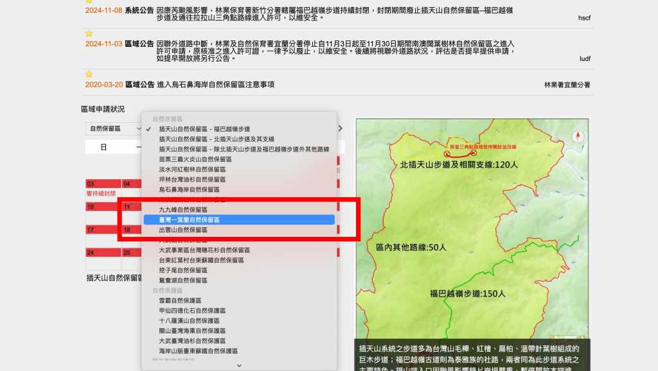
Task: Click the 福巴越嶺步道:150人 label on the map
Action: (x=467, y=293)
